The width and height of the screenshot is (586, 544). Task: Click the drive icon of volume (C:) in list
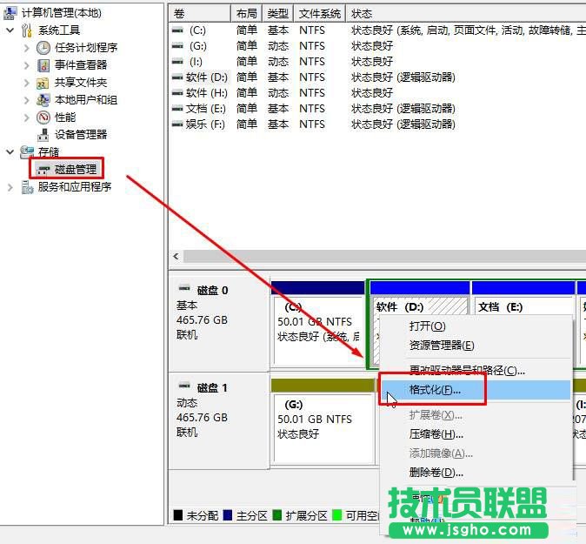coord(177,30)
